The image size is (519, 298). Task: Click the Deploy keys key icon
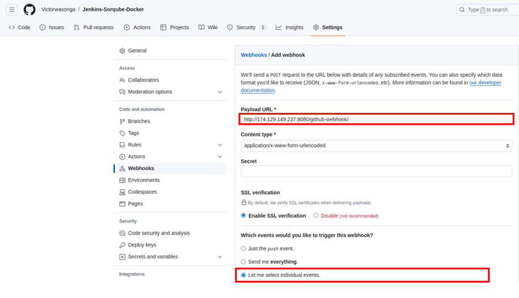[122, 245]
